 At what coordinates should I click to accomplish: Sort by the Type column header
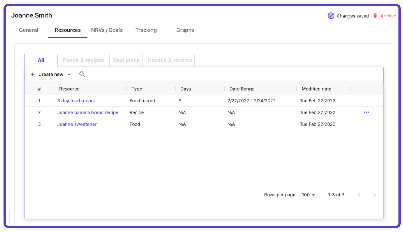pos(137,89)
